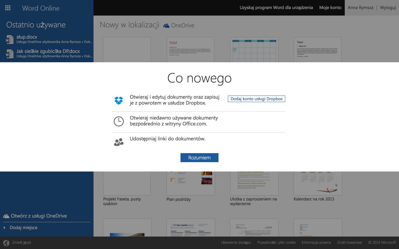Click the OneDrive location name in the heading
The image size is (399, 249).
(x=183, y=26)
